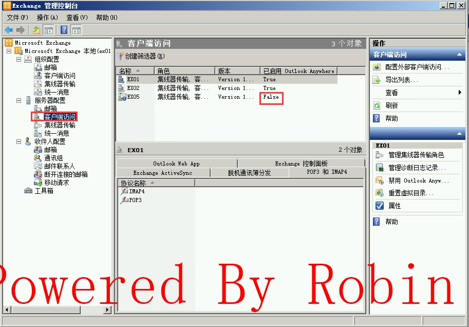The width and height of the screenshot is (469, 327).
Task: Click the 配置外部客户端访问 action icon
Action: [377, 67]
